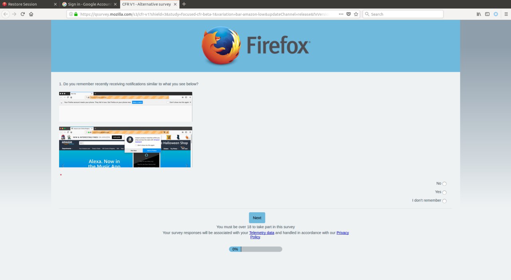Click the green padlock security icon
The width and height of the screenshot is (511, 280).
tap(76, 14)
